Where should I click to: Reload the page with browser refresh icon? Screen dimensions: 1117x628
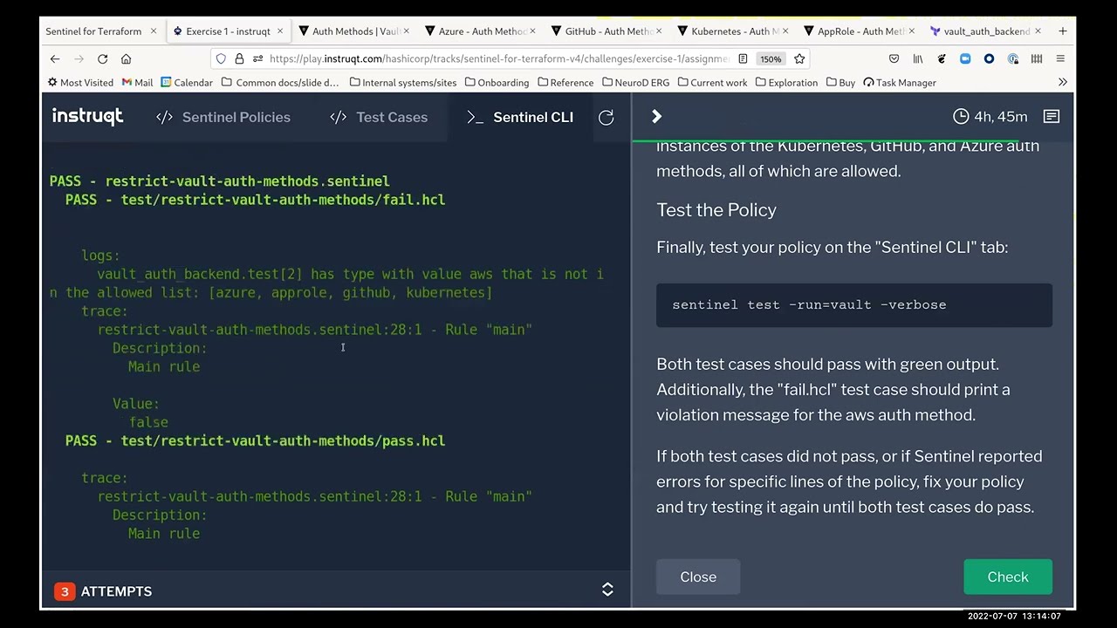pyautogui.click(x=102, y=58)
